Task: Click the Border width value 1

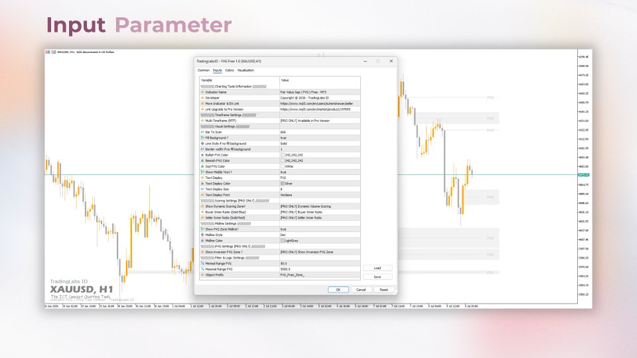Action: (x=320, y=149)
